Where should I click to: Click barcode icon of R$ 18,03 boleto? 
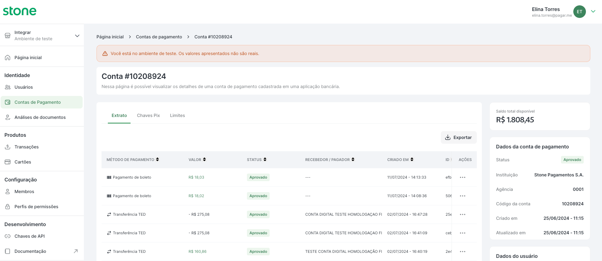click(109, 177)
